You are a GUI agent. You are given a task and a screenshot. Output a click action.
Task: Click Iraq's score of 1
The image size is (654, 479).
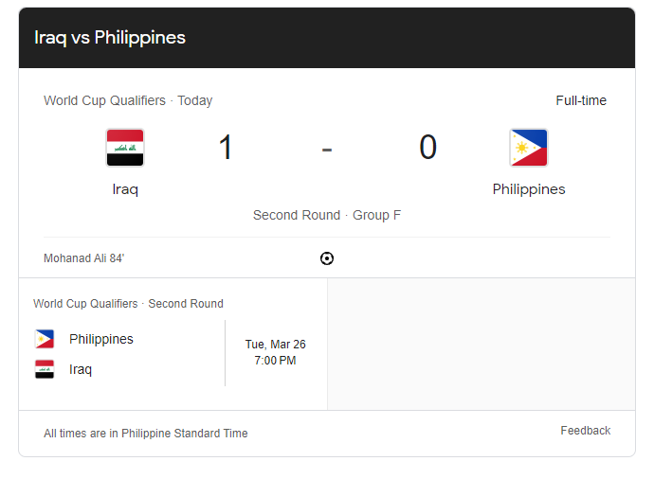(226, 148)
